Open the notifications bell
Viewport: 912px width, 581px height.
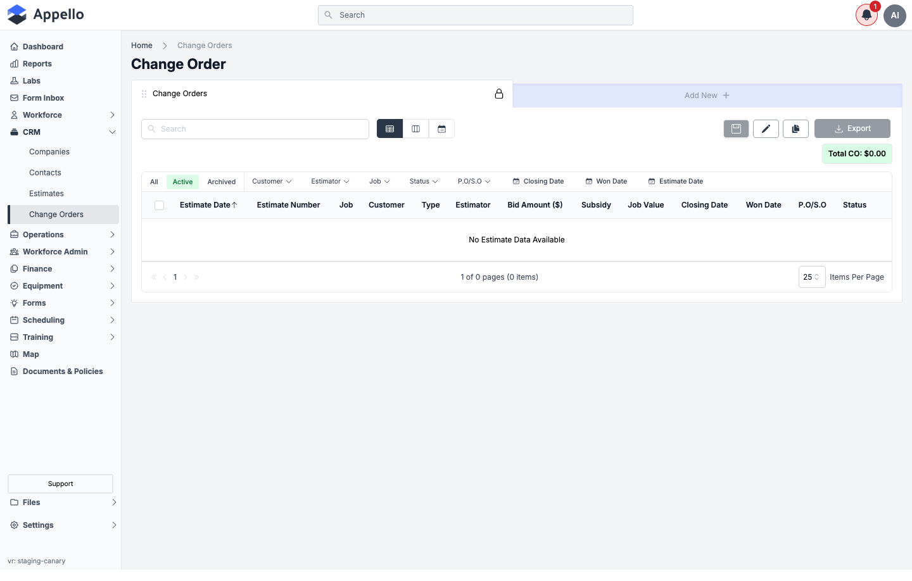(x=866, y=15)
